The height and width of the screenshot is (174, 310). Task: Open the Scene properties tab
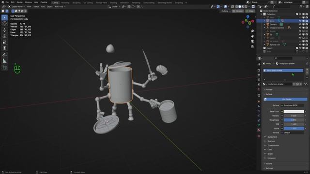[x=259, y=85]
